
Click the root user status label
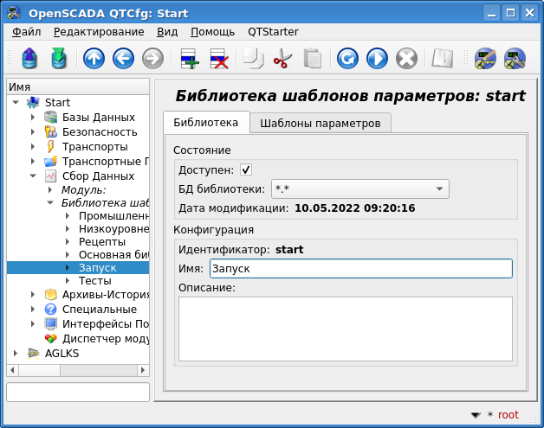pos(508,415)
